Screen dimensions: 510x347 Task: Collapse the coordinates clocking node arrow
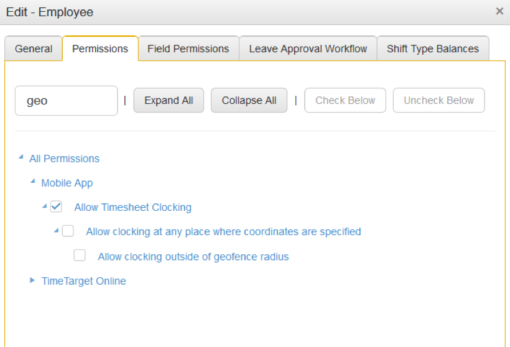point(57,231)
